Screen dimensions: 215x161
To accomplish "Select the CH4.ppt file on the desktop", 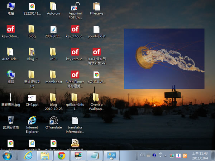I will (x=32, y=98).
